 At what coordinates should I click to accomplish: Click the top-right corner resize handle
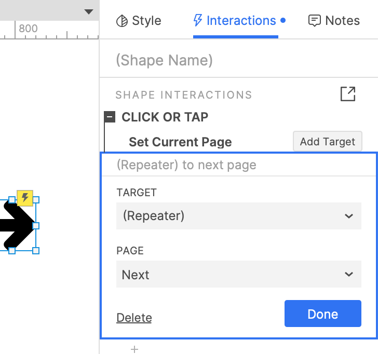click(36, 200)
